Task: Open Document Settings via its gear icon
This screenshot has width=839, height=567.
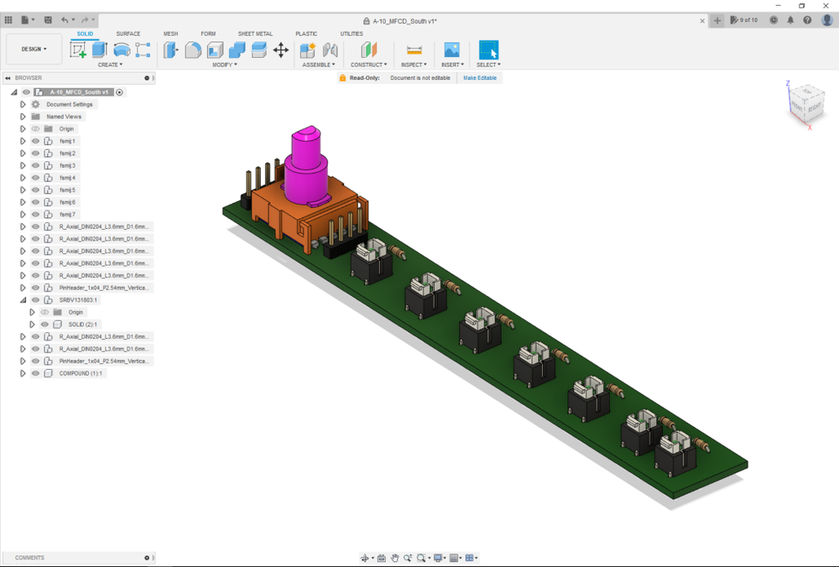Action: coord(35,104)
